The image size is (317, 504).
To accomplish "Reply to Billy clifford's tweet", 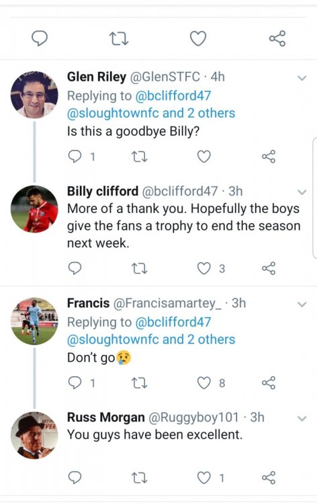I will pos(75,268).
